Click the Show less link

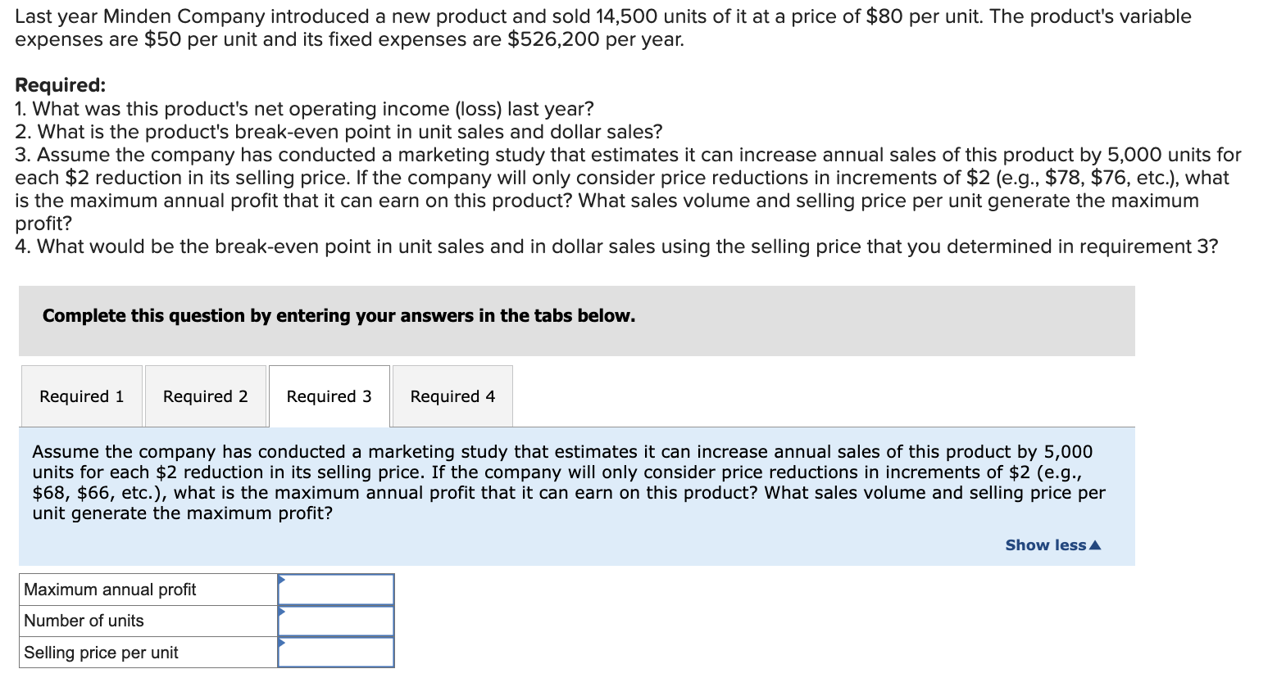1045,545
